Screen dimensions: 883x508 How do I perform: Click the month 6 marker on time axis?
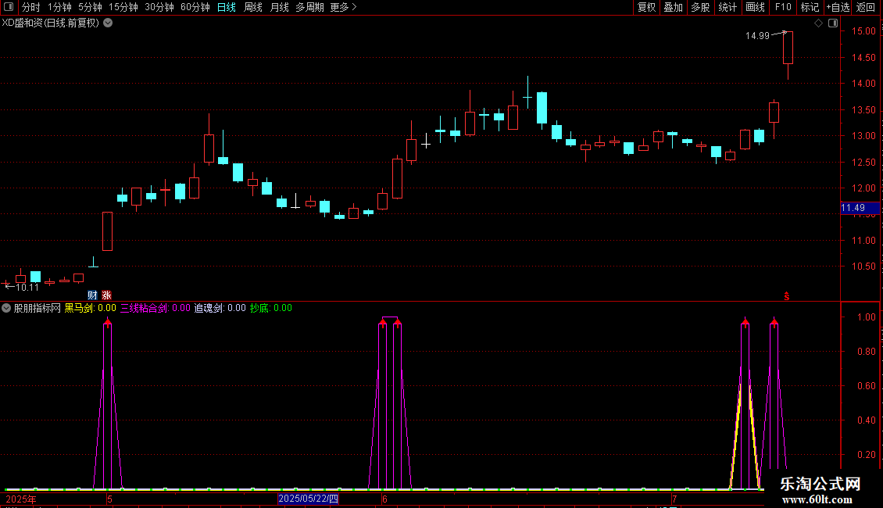[x=384, y=499]
